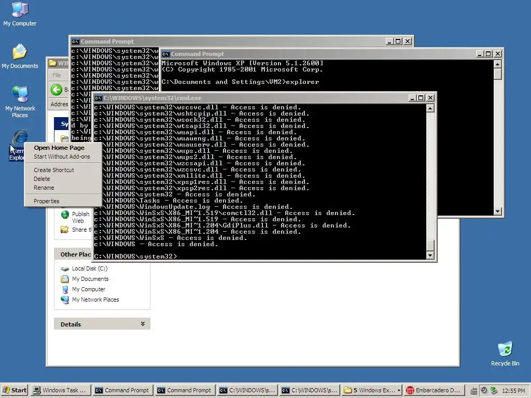Click the C:\WINDOWS\system32> prompt line
The height and width of the screenshot is (398, 531).
(x=135, y=257)
